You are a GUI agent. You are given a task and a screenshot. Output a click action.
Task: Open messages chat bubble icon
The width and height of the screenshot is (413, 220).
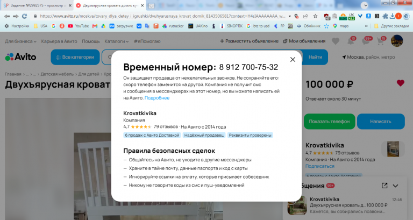366,41
